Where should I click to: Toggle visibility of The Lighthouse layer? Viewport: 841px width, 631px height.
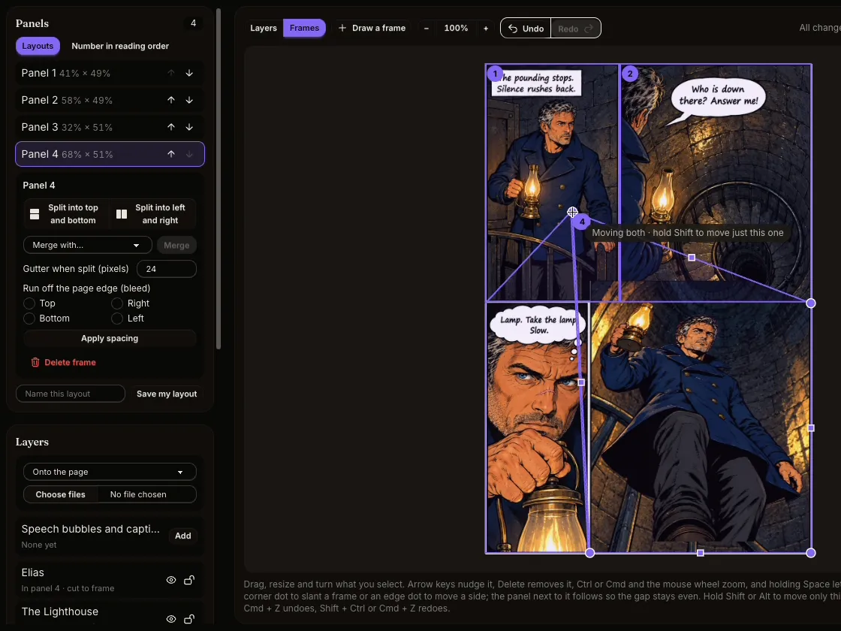pos(171,619)
